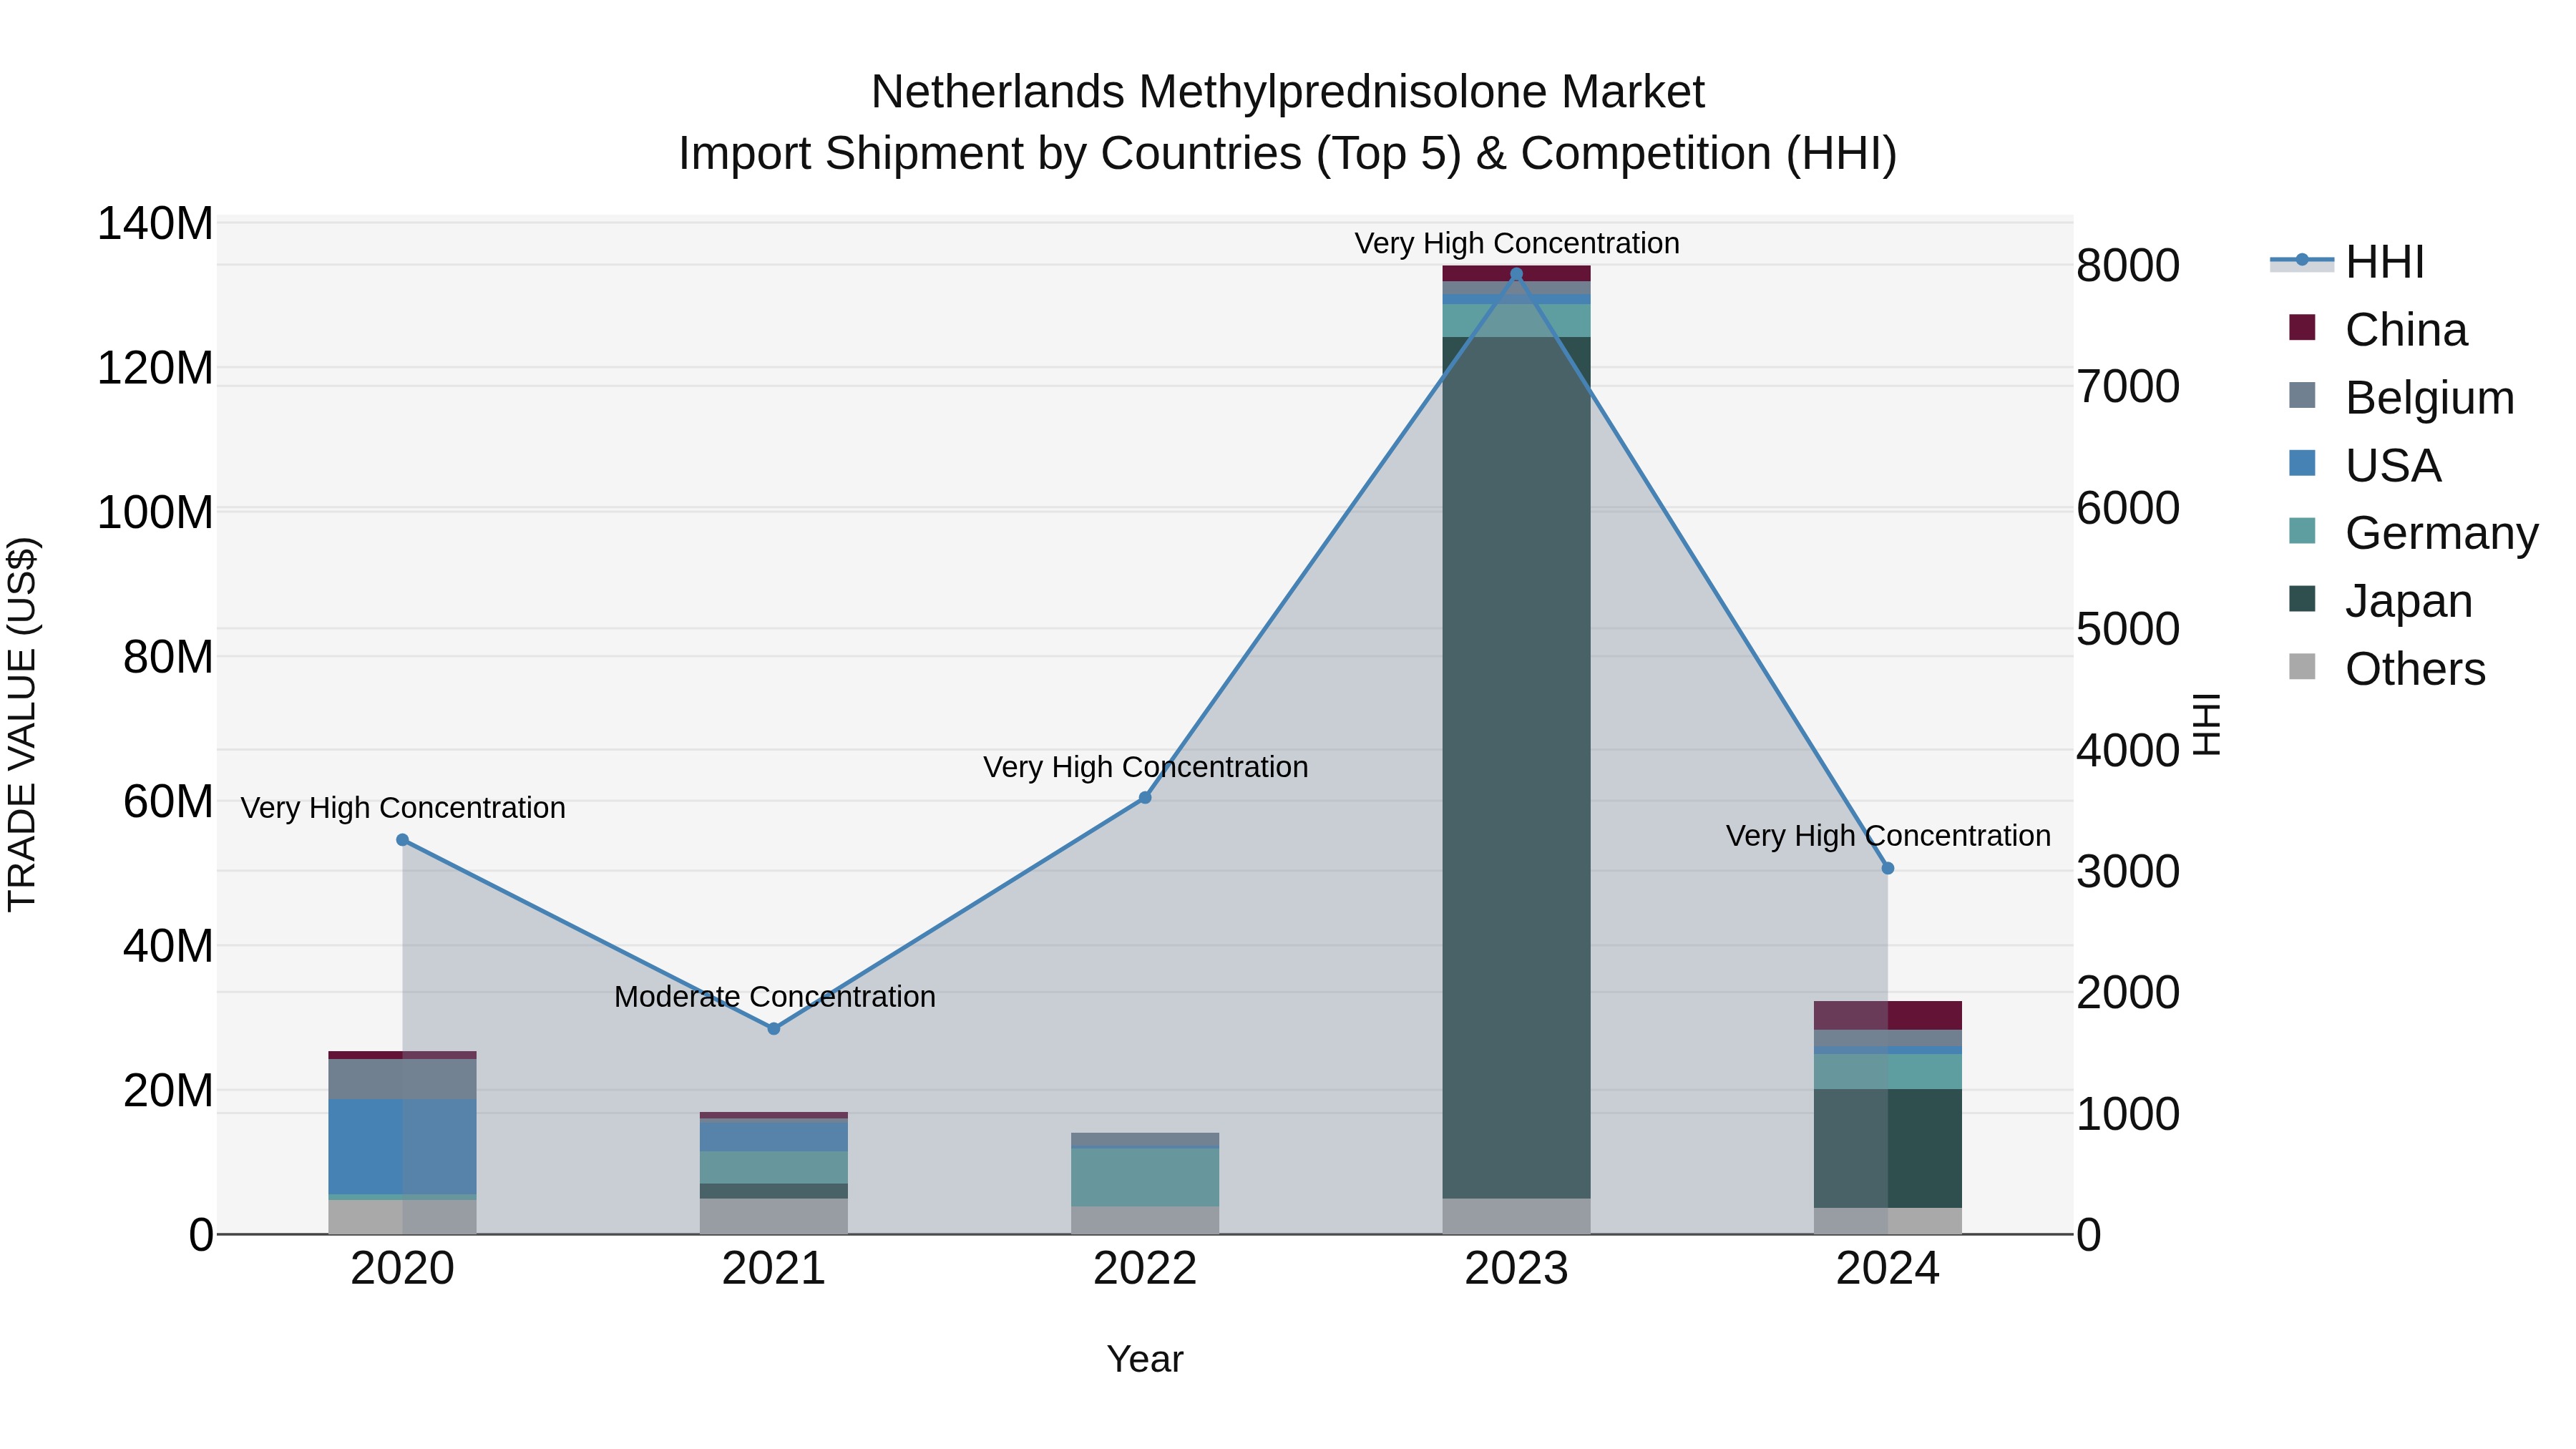Click the 2024 x-axis tick label
2576x1449 pixels.
pyautogui.click(x=1888, y=1269)
